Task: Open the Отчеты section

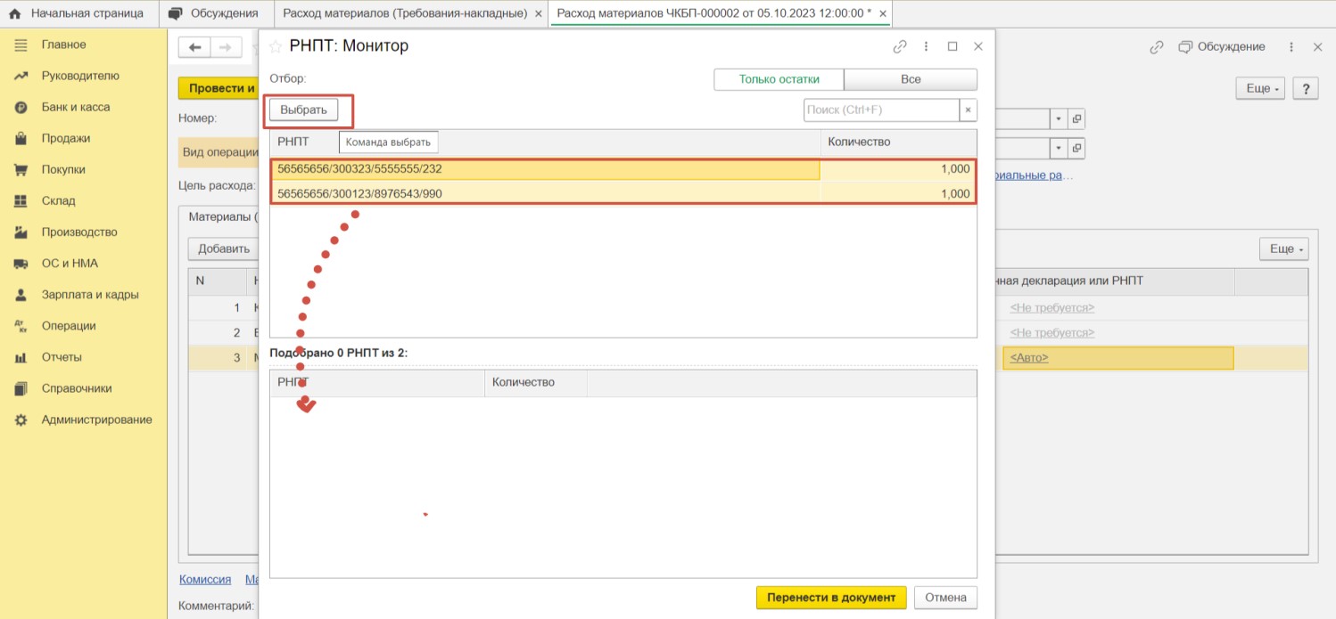Action: [62, 357]
